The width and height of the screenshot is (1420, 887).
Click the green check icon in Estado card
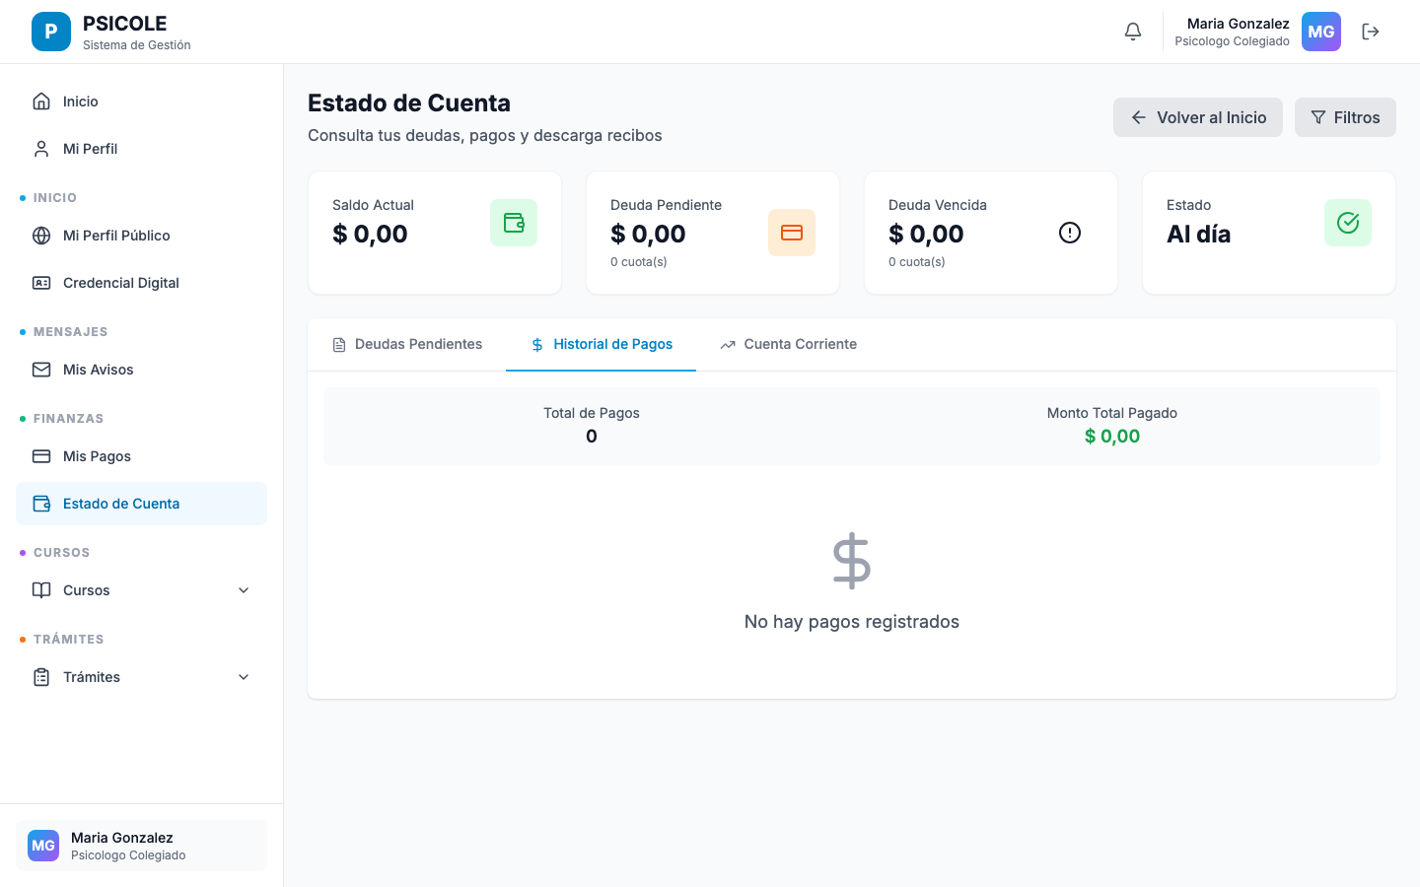pos(1348,223)
